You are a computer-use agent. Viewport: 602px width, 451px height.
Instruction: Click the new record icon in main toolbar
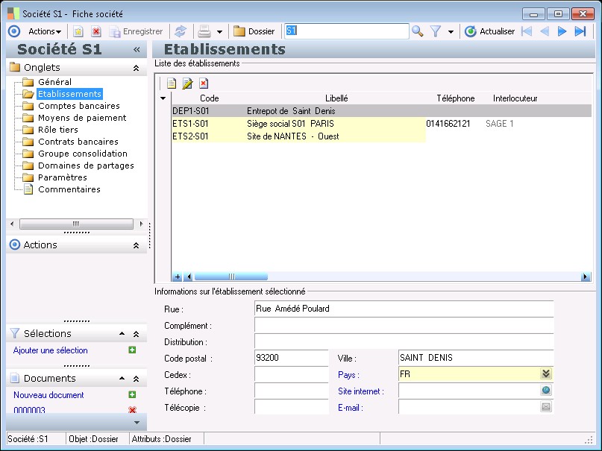click(x=78, y=31)
